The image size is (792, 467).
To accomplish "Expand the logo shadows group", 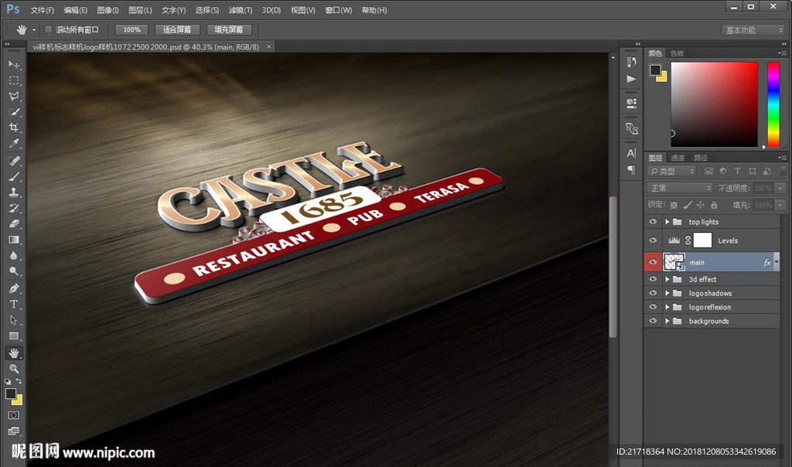I will 667,293.
